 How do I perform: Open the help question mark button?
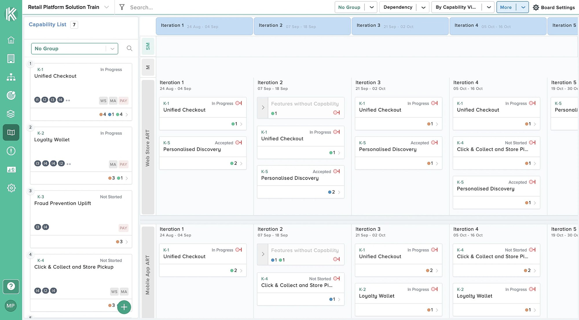pos(11,286)
